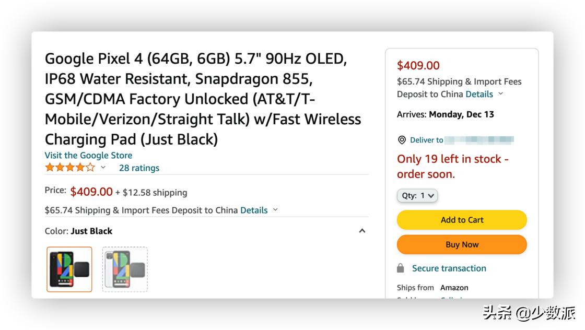Viewport: 585px width, 330px height.
Task: Open the Secure transaction link
Action: point(449,268)
